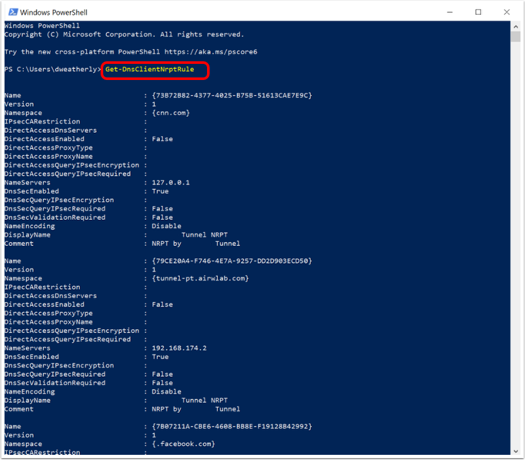525x460 pixels.
Task: Close the Windows PowerShell window
Action: point(508,12)
